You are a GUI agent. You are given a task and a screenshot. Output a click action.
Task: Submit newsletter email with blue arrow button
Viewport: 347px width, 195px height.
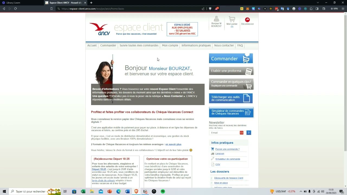[249, 133]
